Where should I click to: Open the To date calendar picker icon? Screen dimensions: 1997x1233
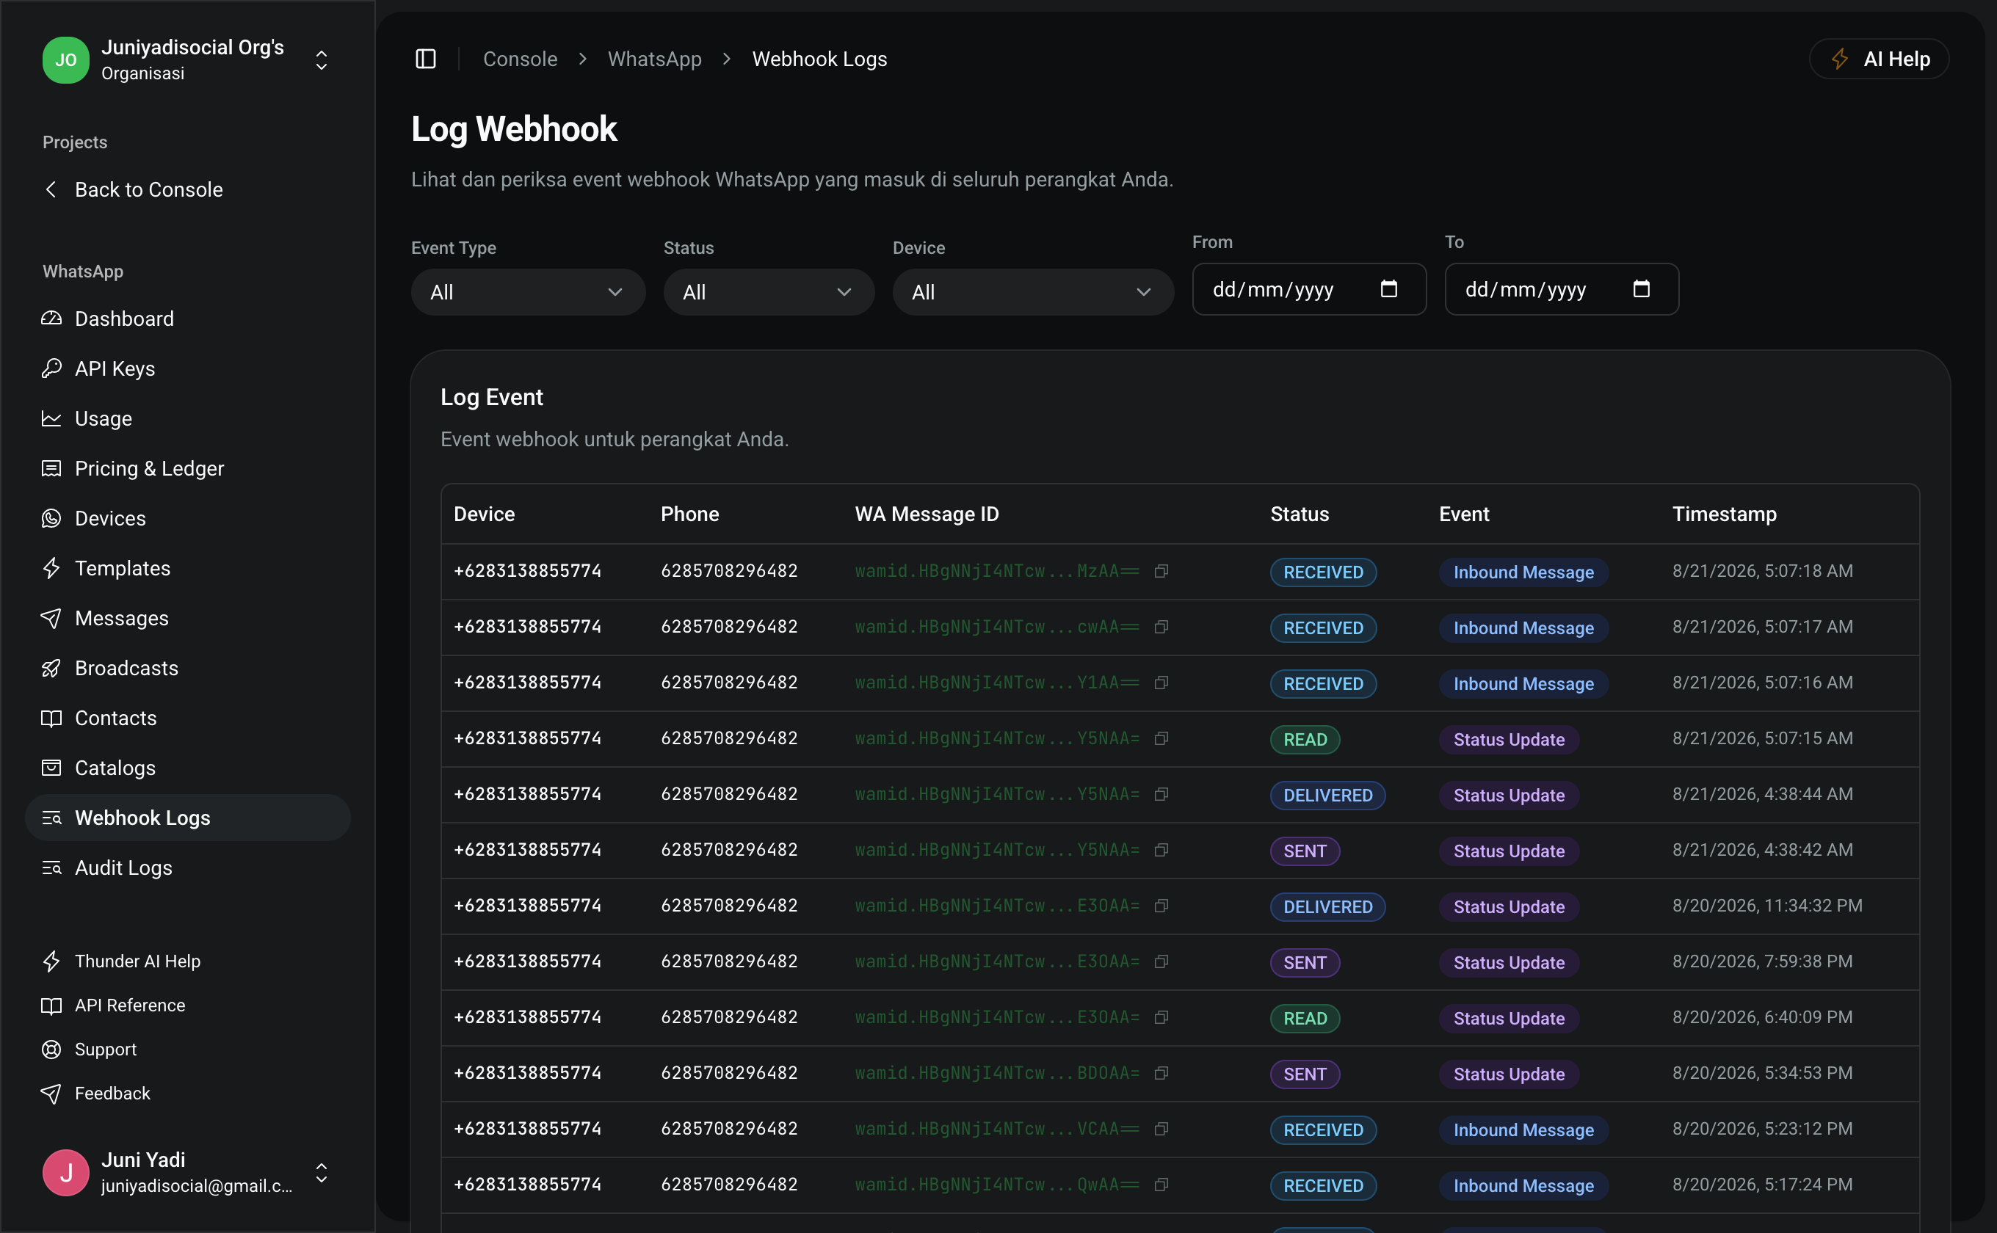coord(1642,288)
